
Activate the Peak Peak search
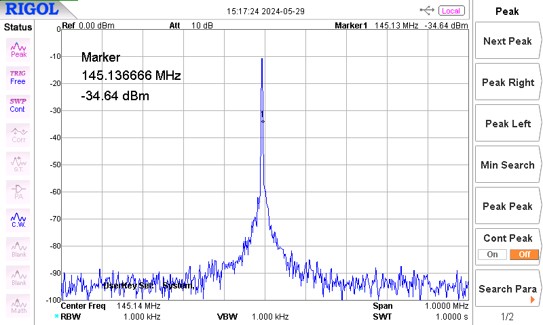coord(507,207)
